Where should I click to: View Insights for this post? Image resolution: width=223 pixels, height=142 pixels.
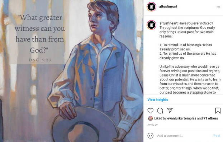[x=158, y=99]
